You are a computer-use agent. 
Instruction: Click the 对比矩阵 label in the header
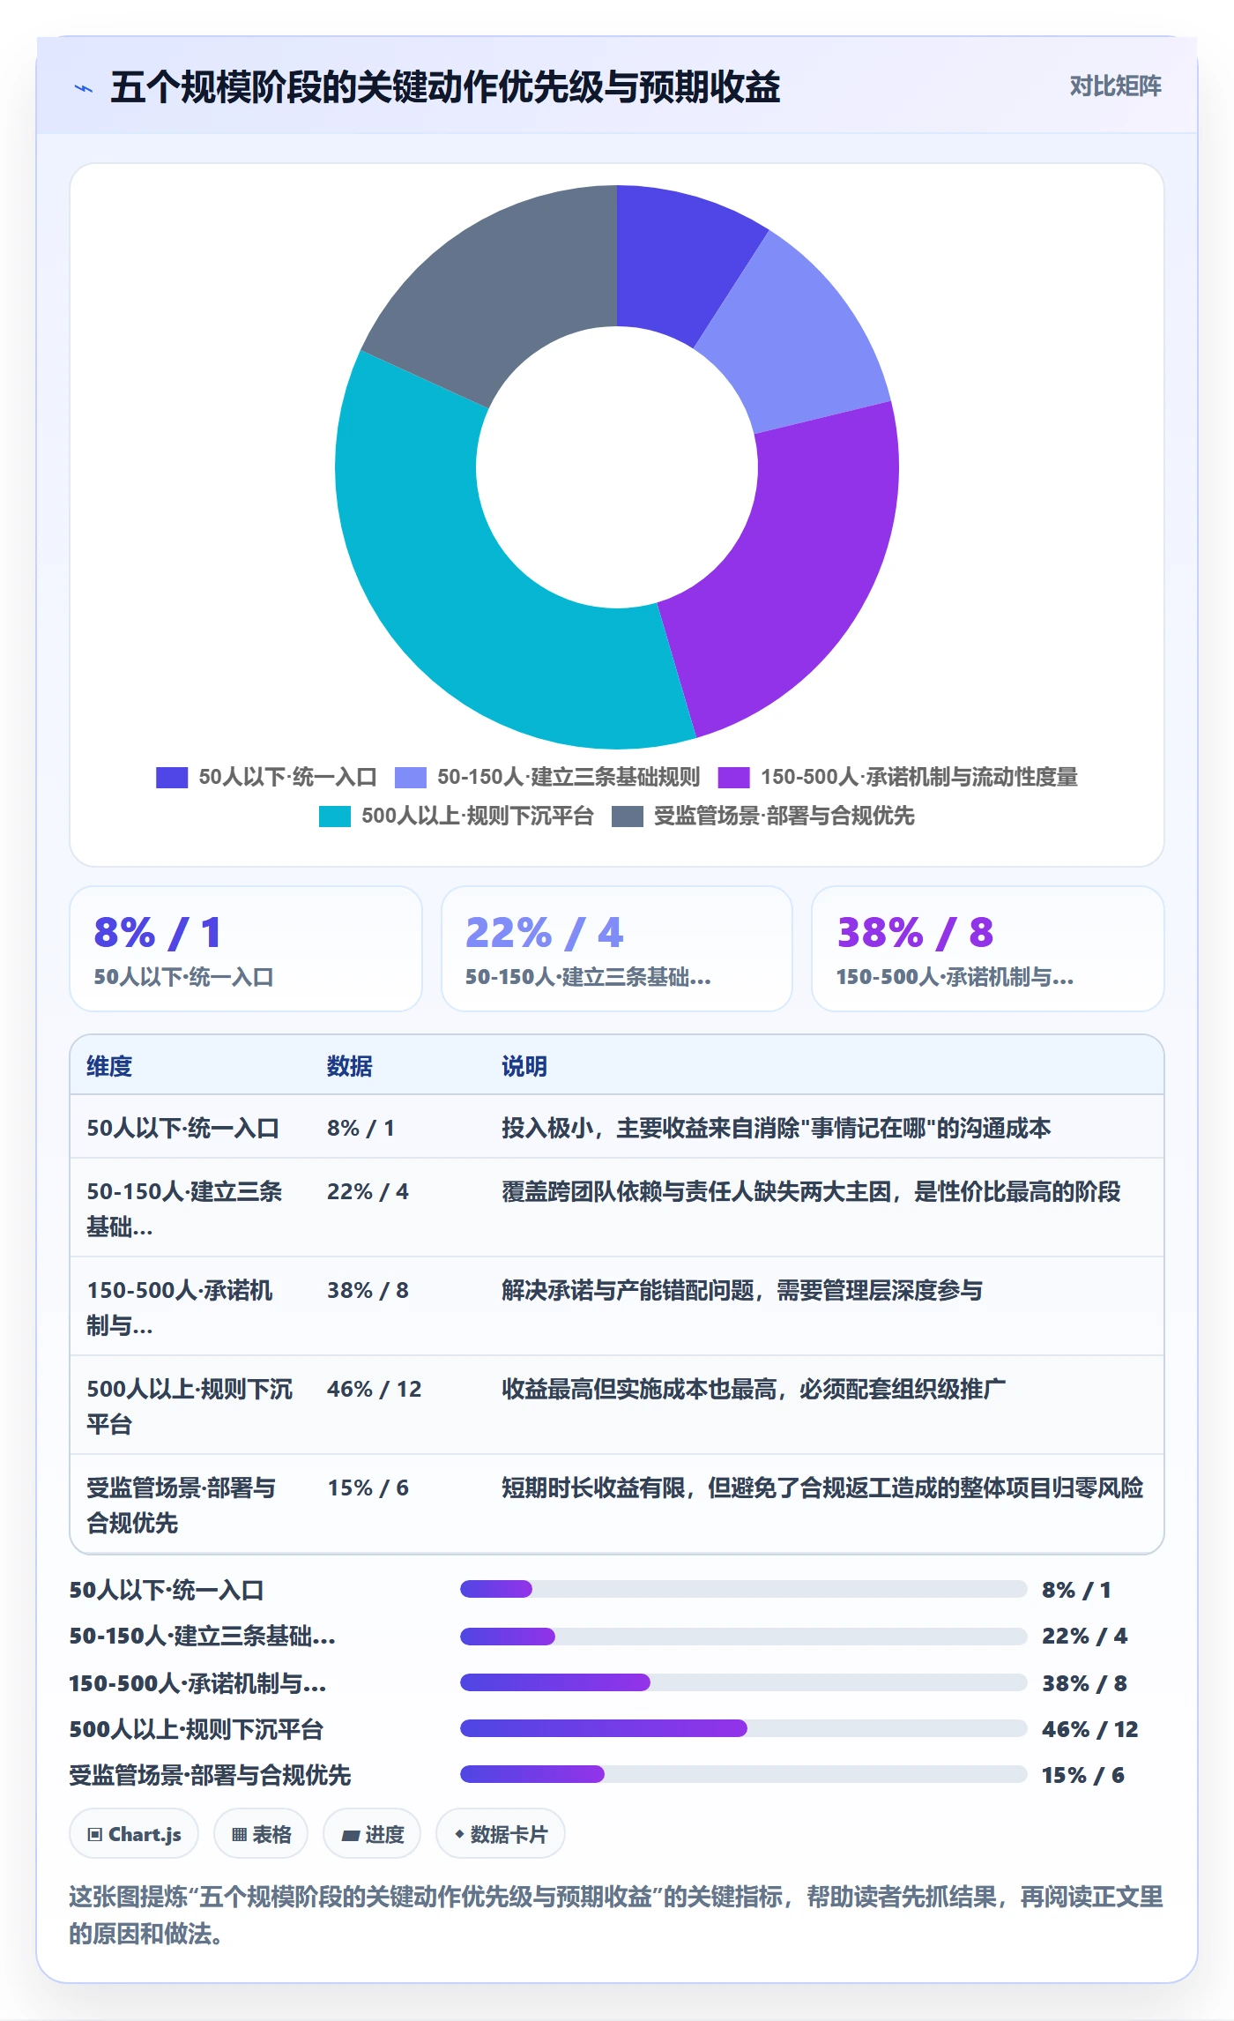pos(1115,86)
